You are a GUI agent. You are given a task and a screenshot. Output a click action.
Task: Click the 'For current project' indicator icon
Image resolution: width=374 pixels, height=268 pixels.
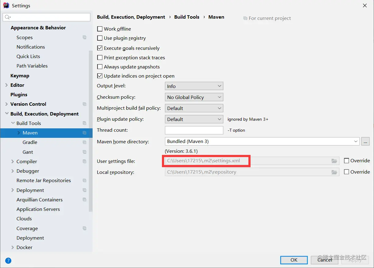click(x=245, y=18)
